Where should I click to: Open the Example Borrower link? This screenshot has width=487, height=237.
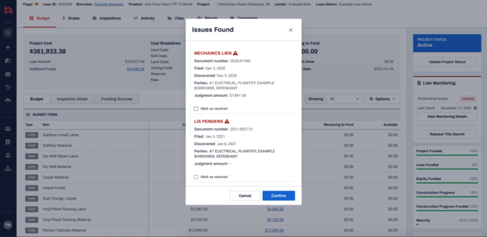(x=109, y=4)
